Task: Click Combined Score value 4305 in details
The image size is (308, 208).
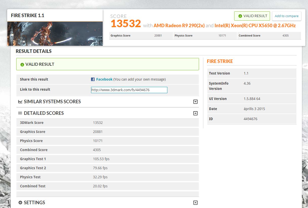Action: click(97, 150)
